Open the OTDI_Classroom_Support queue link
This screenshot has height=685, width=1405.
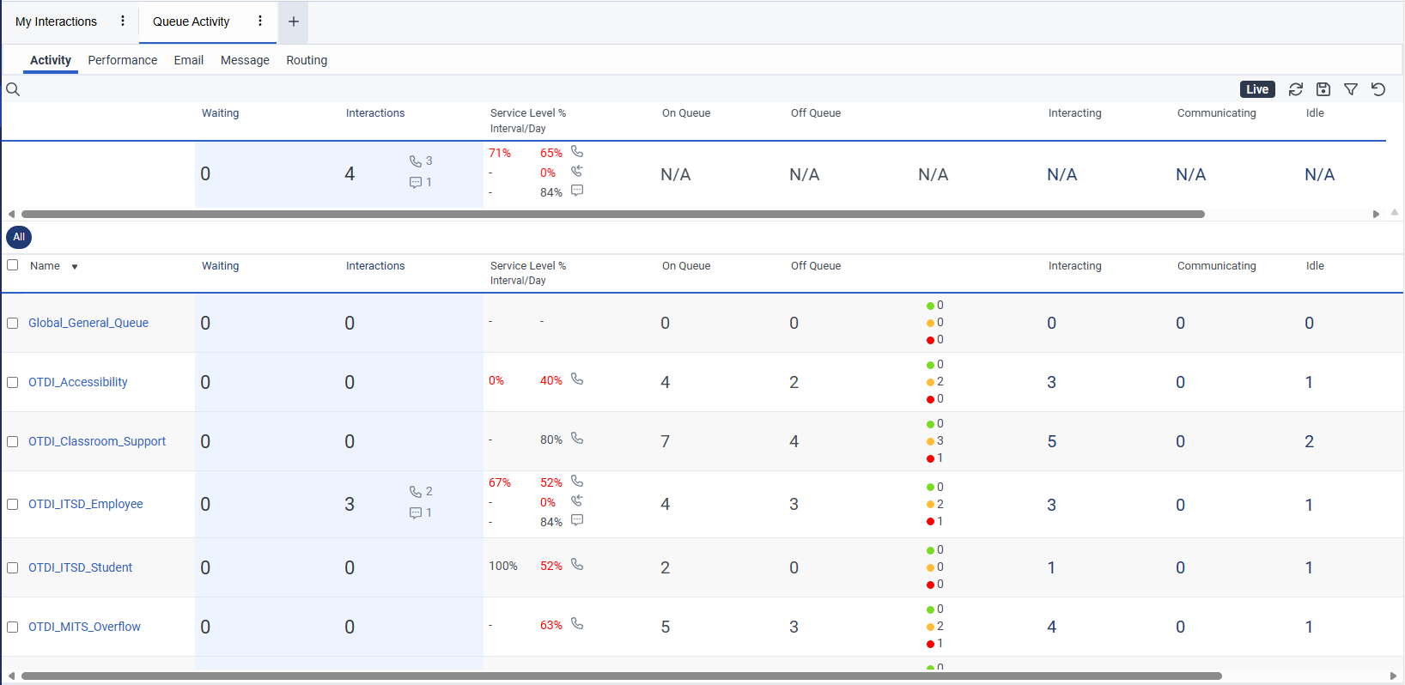tap(97, 441)
